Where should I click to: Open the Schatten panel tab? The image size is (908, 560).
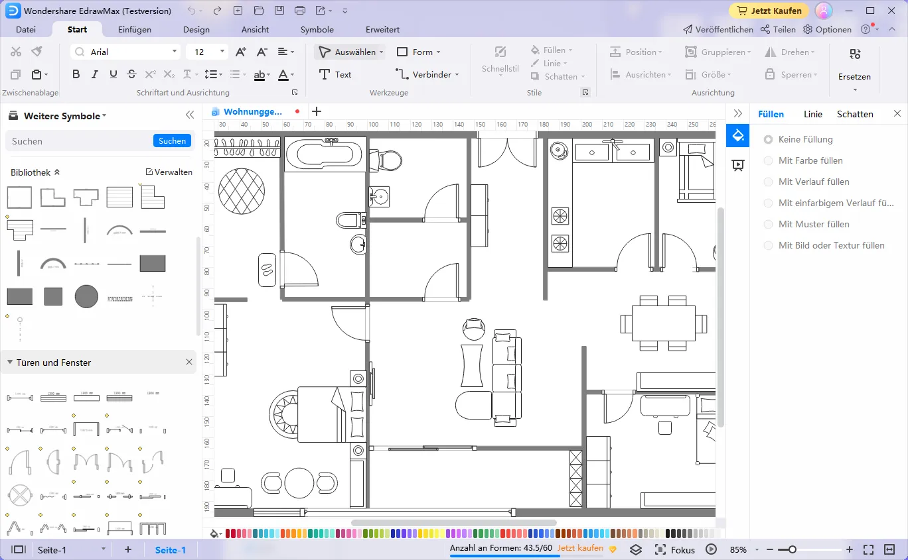pyautogui.click(x=855, y=113)
